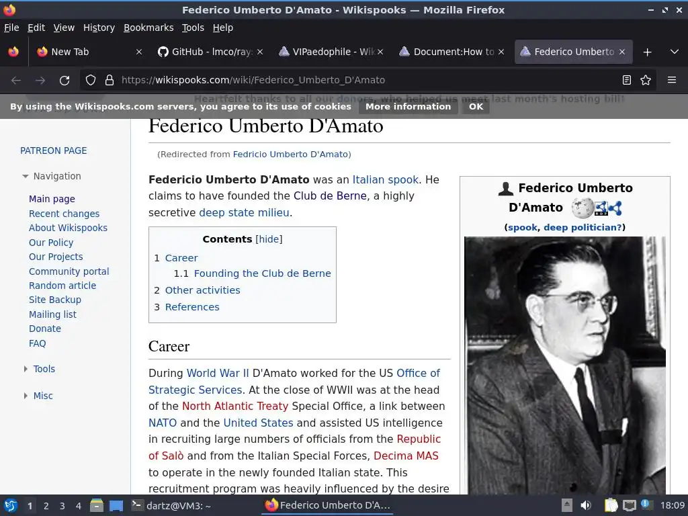Open the Edit menu
The image size is (688, 516).
[x=36, y=28]
